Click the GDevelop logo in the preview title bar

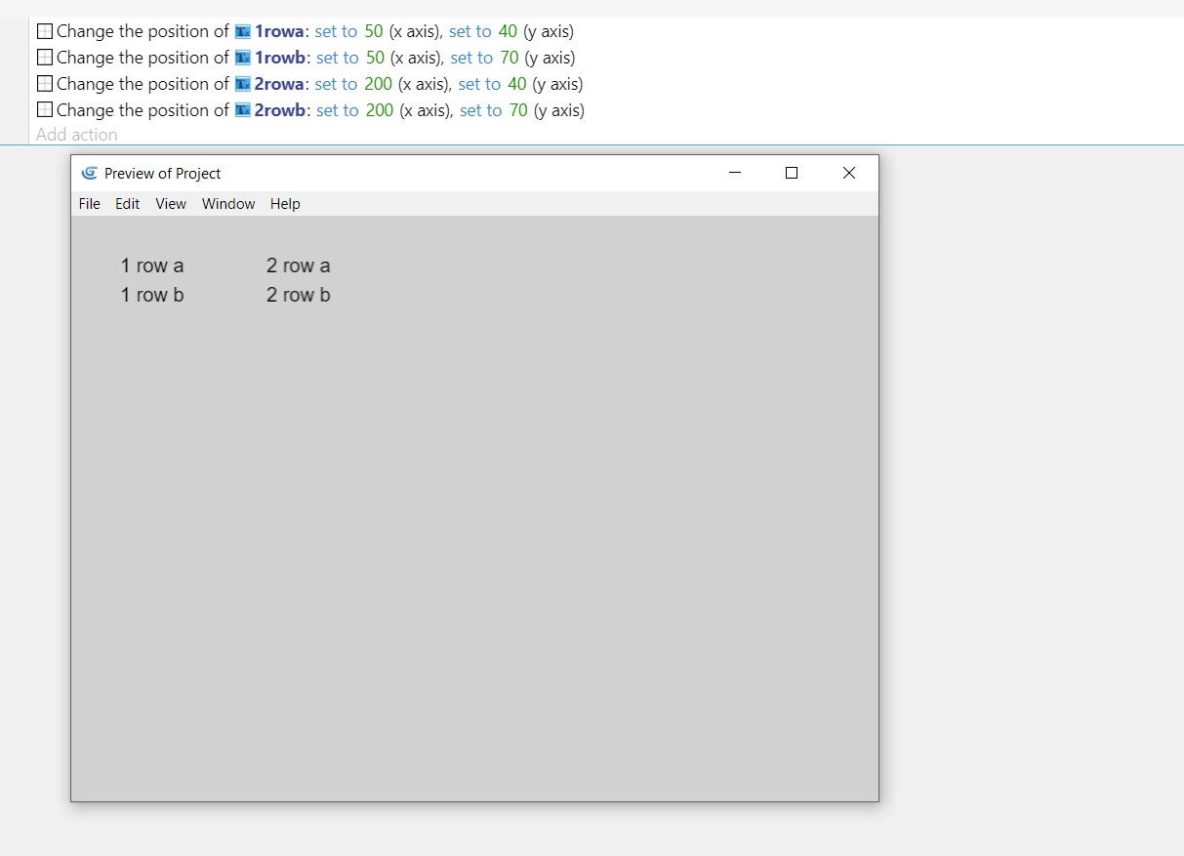pyautogui.click(x=90, y=173)
